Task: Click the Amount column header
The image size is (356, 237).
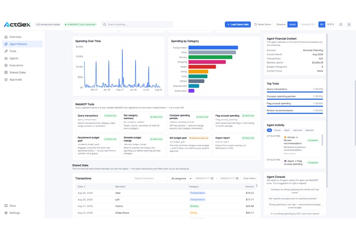Action: 250,187
